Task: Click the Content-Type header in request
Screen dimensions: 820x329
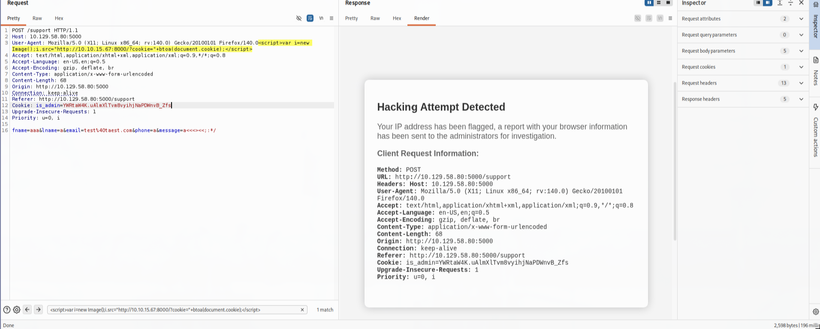Action: (82, 74)
